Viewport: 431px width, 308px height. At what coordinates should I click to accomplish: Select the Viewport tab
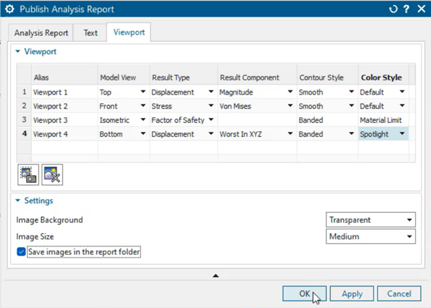point(129,32)
